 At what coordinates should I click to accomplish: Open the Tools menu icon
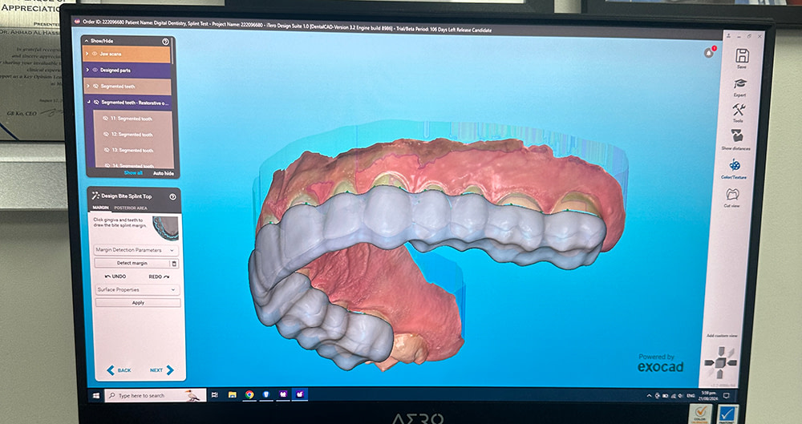tap(739, 111)
